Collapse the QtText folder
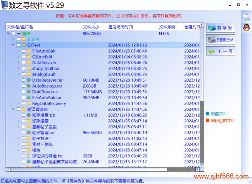The width and height of the screenshot is (252, 184). (x=13, y=45)
